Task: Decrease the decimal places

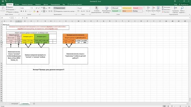Action: (89, 11)
